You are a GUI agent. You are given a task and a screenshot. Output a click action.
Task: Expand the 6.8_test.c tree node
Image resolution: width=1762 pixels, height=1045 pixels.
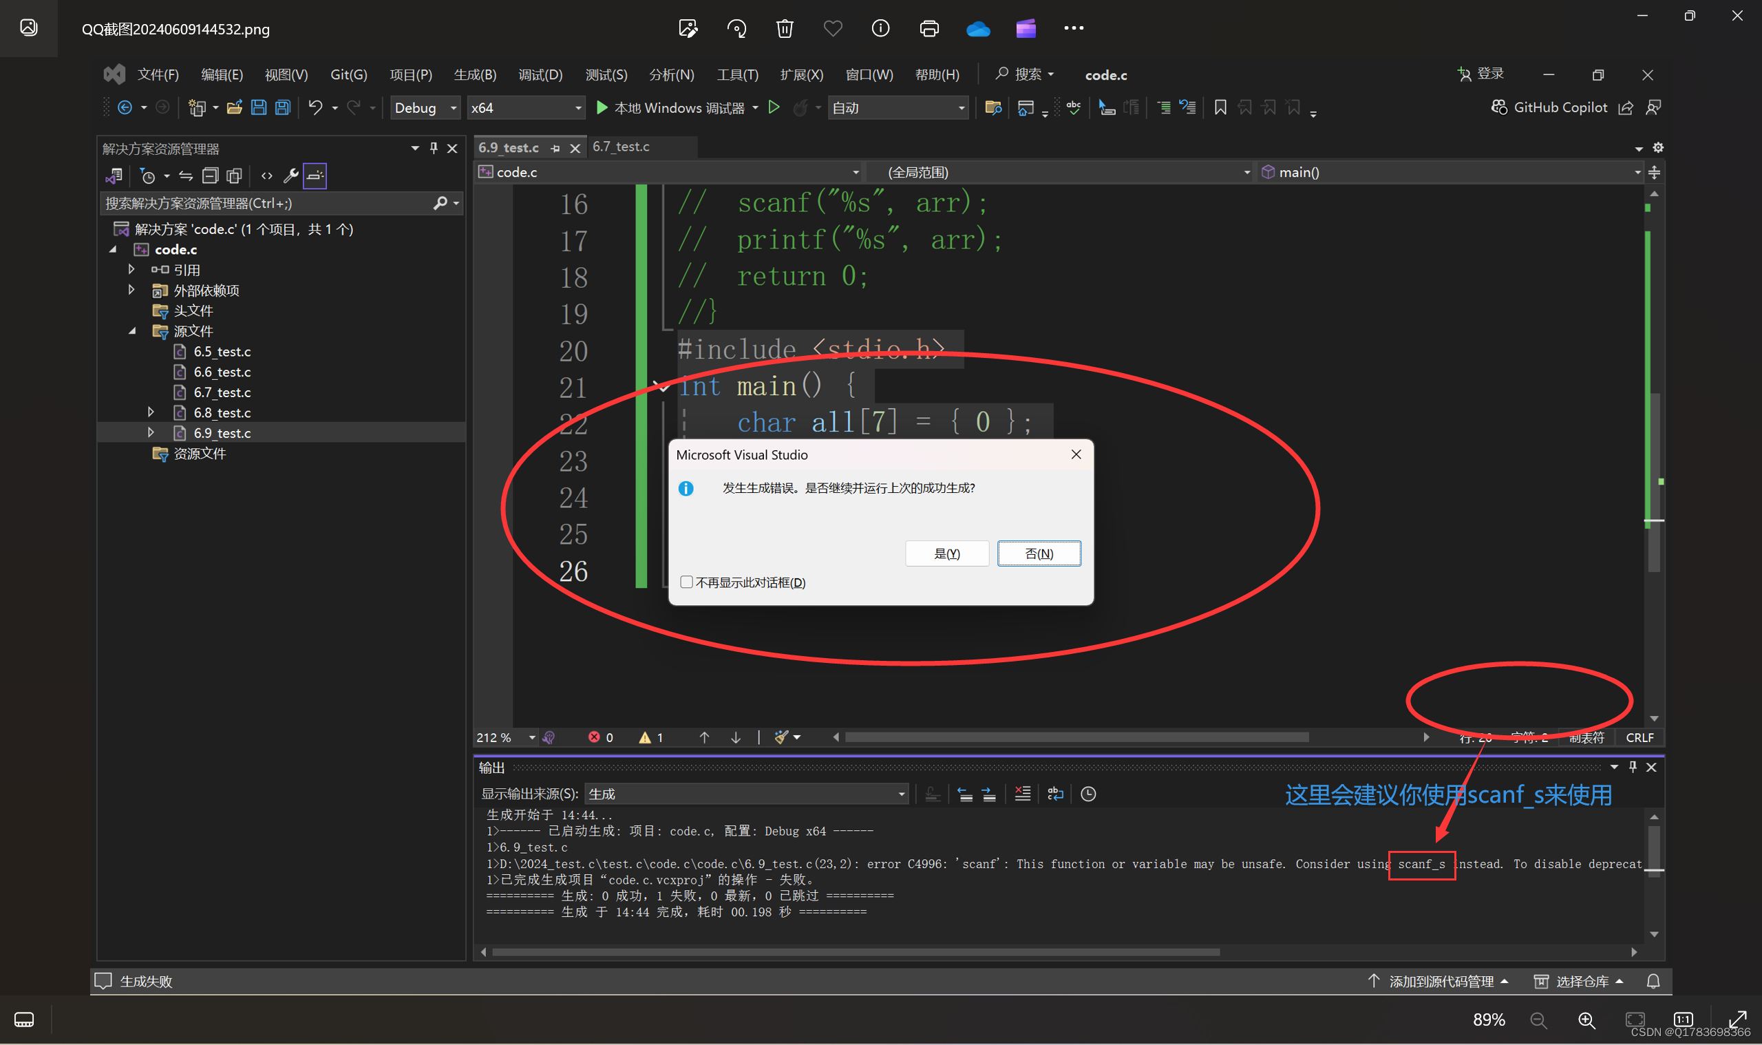pos(151,412)
